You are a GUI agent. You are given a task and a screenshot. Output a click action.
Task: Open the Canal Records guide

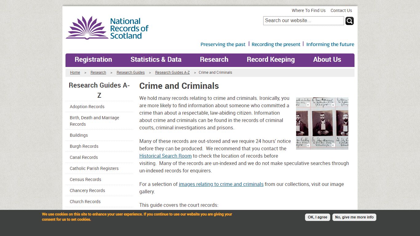(99, 157)
